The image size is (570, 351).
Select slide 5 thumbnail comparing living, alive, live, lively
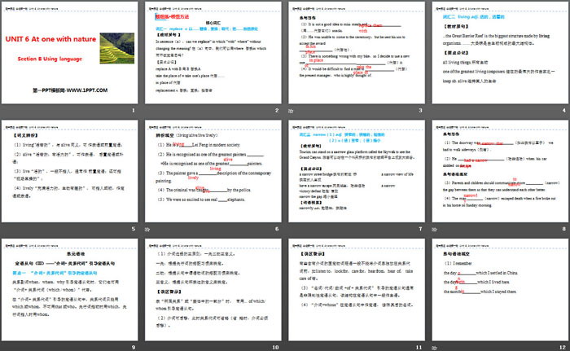70,171
